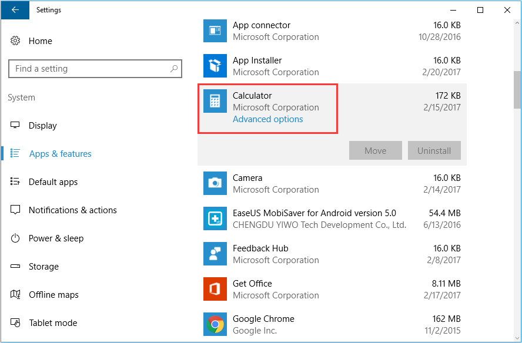Click the App Installer icon
Screen dimensions: 522x343
(x=215, y=66)
